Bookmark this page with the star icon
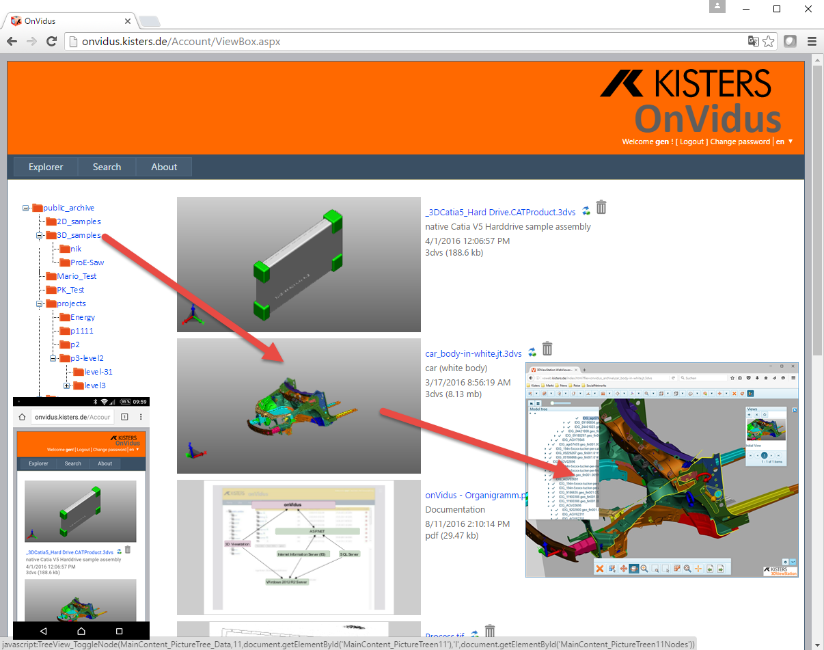 click(x=769, y=42)
